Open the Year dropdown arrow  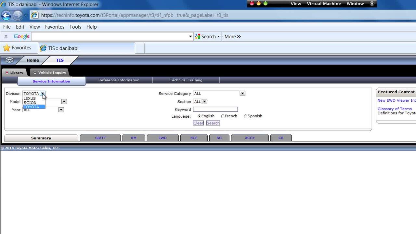[x=61, y=110]
